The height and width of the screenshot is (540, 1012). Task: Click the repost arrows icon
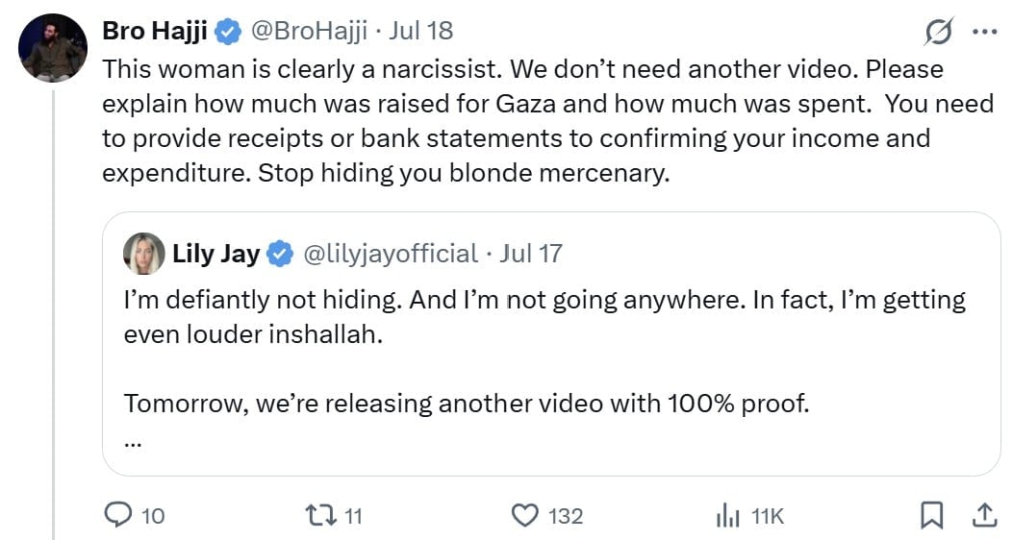click(x=320, y=516)
